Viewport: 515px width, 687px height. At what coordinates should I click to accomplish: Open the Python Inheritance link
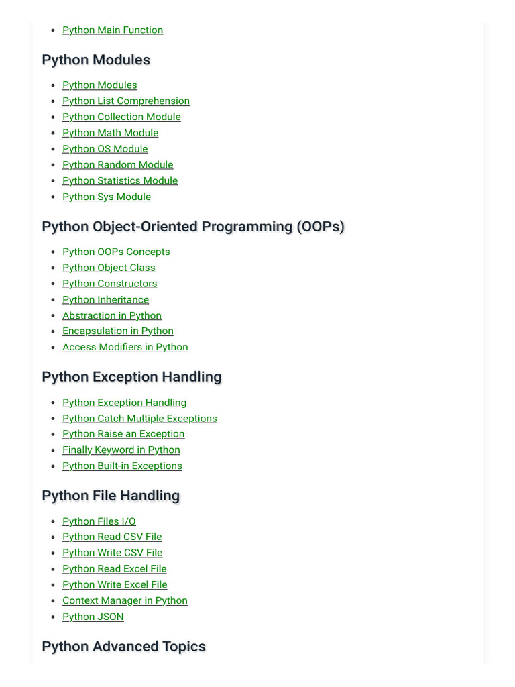[x=106, y=300]
